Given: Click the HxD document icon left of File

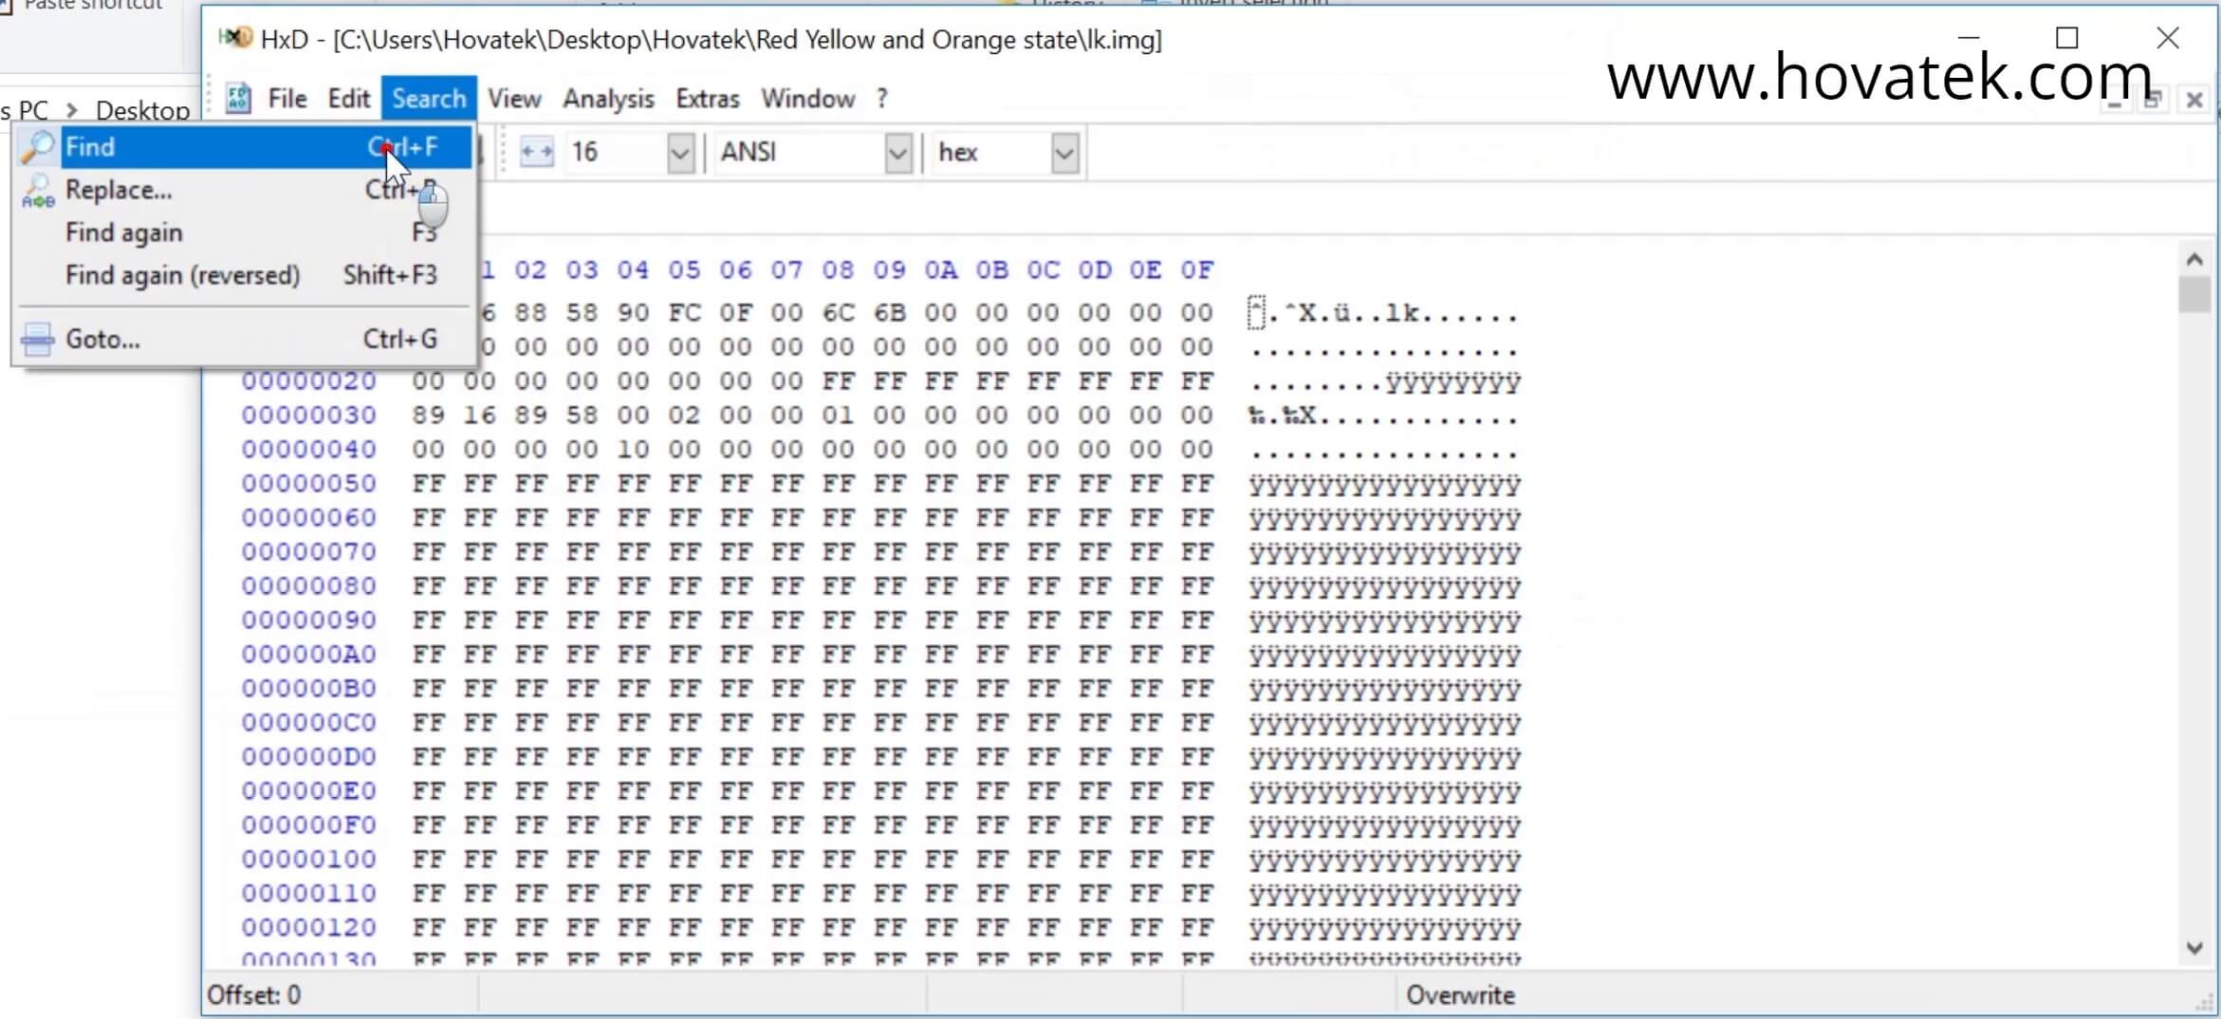Looking at the screenshot, I should pyautogui.click(x=237, y=98).
